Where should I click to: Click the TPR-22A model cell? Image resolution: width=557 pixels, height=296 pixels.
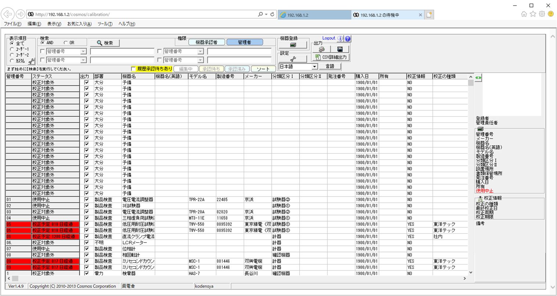coord(202,200)
